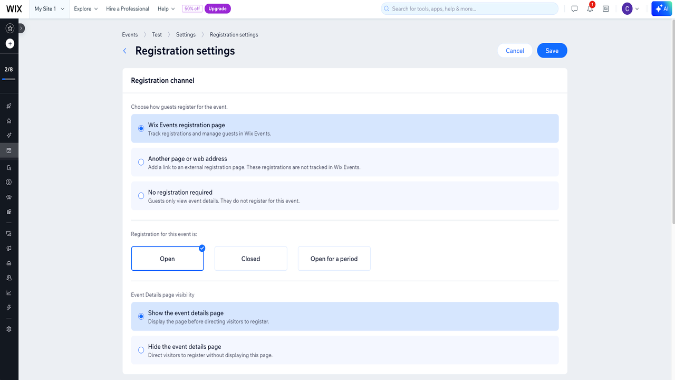Open the My Site 1 dropdown
This screenshot has height=380, width=675.
pyautogui.click(x=50, y=9)
